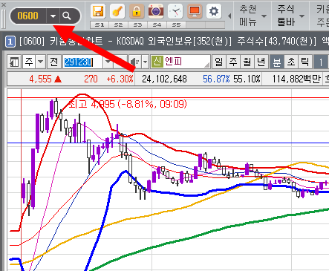
Task: Click the padlock lock icon
Action: [137, 11]
